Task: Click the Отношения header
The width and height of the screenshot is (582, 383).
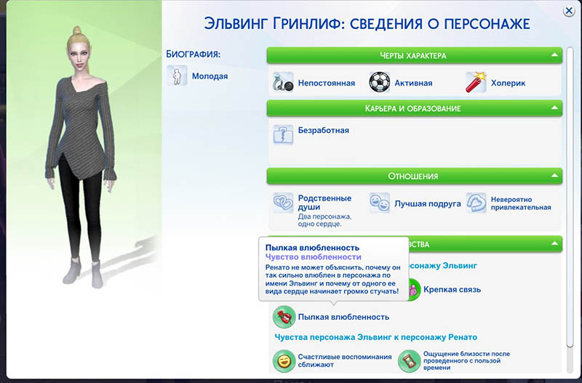Action: 415,176
